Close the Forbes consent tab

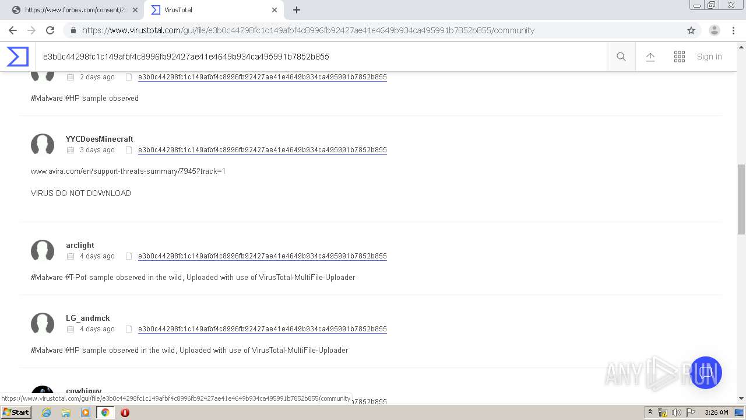(x=135, y=10)
